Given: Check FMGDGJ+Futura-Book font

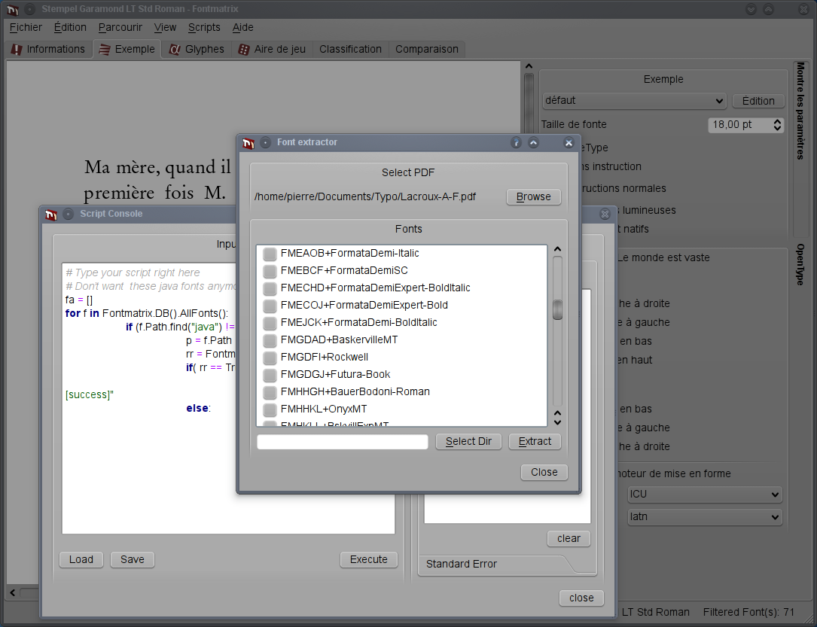Looking at the screenshot, I should click(270, 374).
